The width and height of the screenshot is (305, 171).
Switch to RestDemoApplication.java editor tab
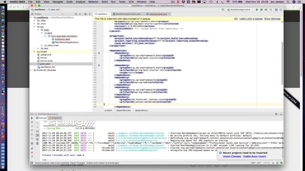(x=128, y=14)
